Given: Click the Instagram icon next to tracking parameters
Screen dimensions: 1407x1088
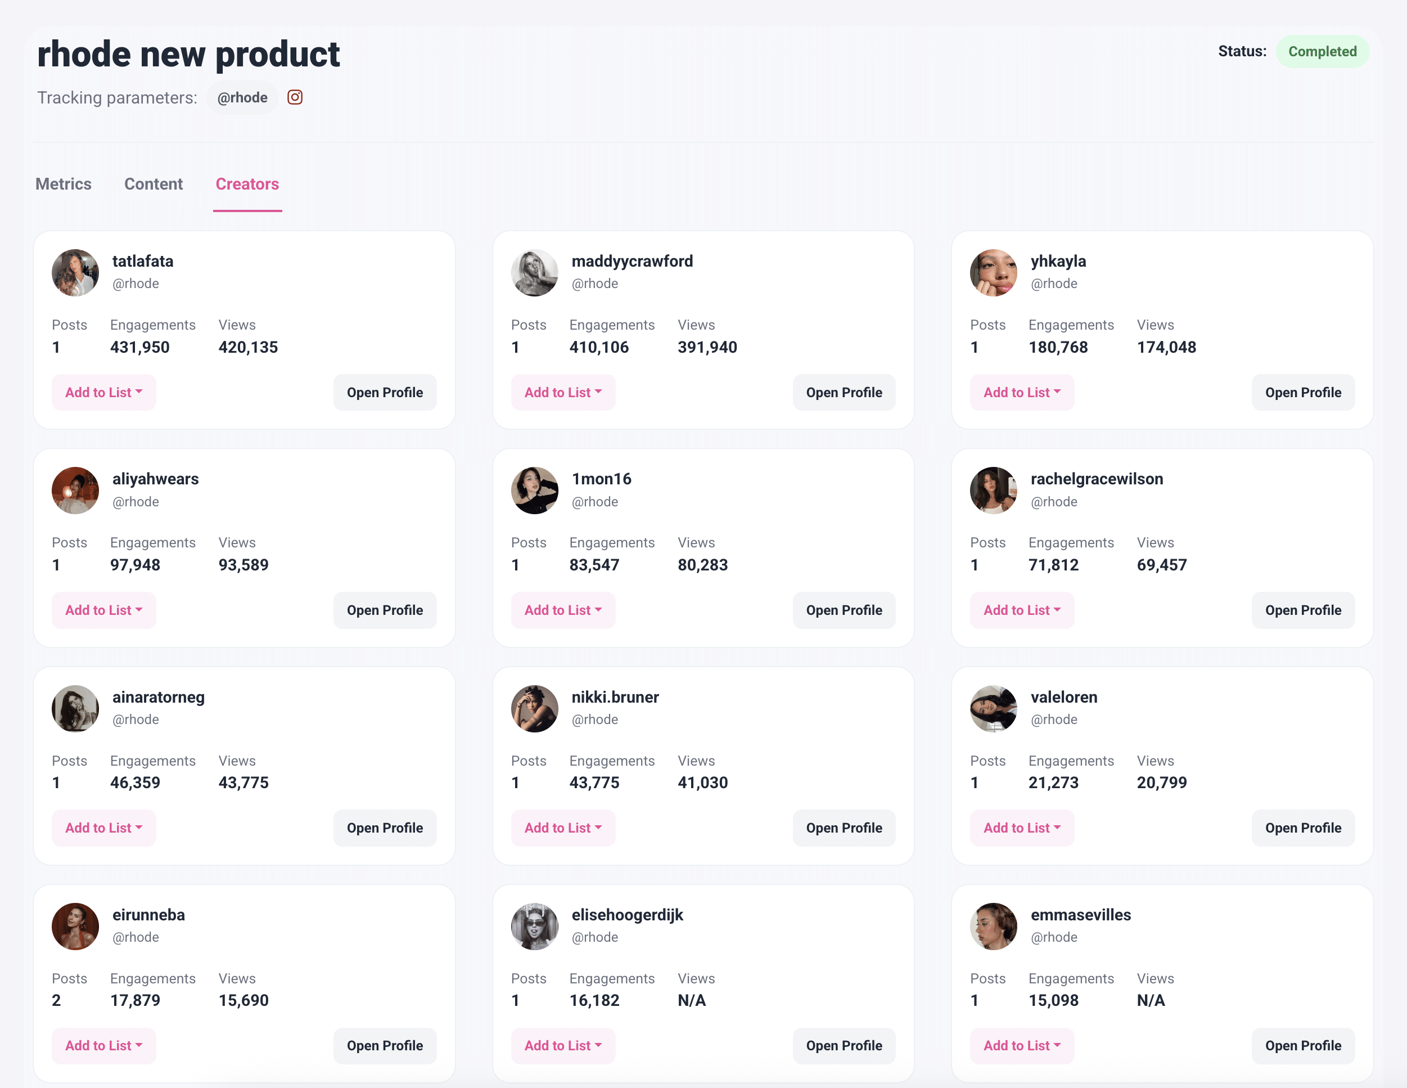Looking at the screenshot, I should [295, 97].
